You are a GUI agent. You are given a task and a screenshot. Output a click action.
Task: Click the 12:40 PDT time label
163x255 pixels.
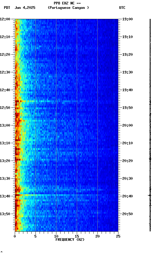point(5,90)
